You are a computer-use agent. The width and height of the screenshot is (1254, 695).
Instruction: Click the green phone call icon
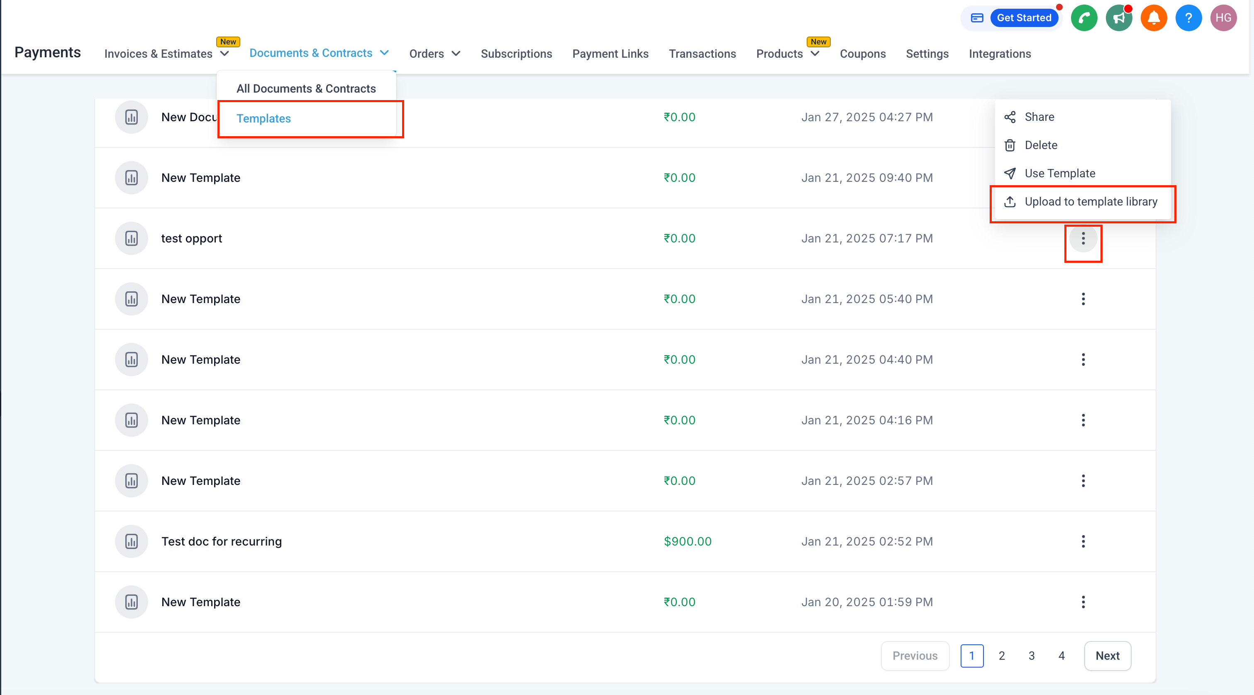[x=1083, y=18]
